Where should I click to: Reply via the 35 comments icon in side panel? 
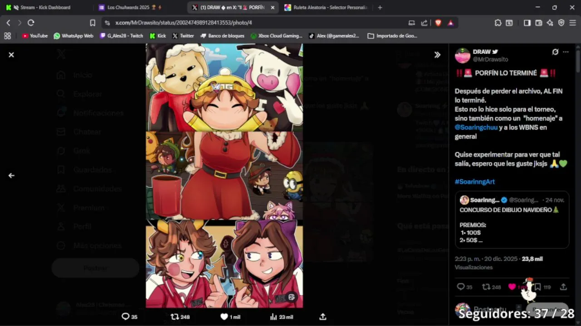pos(461,287)
